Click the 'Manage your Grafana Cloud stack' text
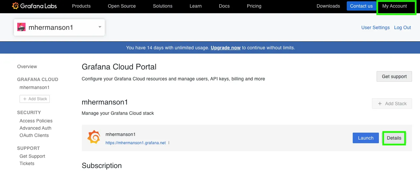420x171 pixels. [118, 113]
